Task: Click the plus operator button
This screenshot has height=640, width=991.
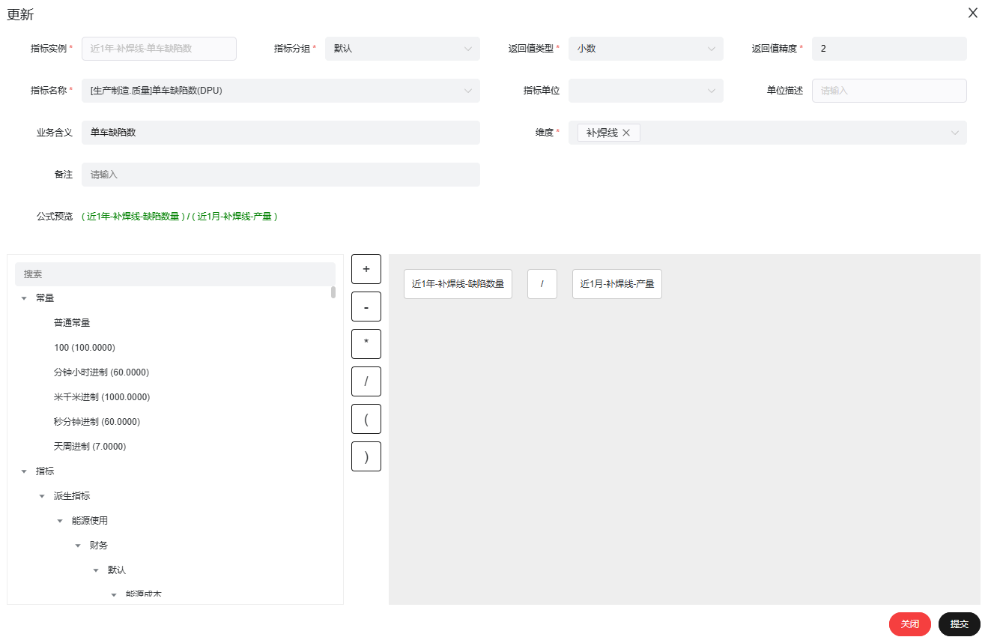Action: click(x=366, y=269)
